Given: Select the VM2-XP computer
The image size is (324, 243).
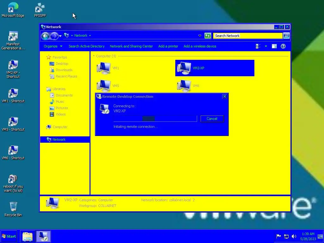Looking at the screenshot, I should point(215,68).
